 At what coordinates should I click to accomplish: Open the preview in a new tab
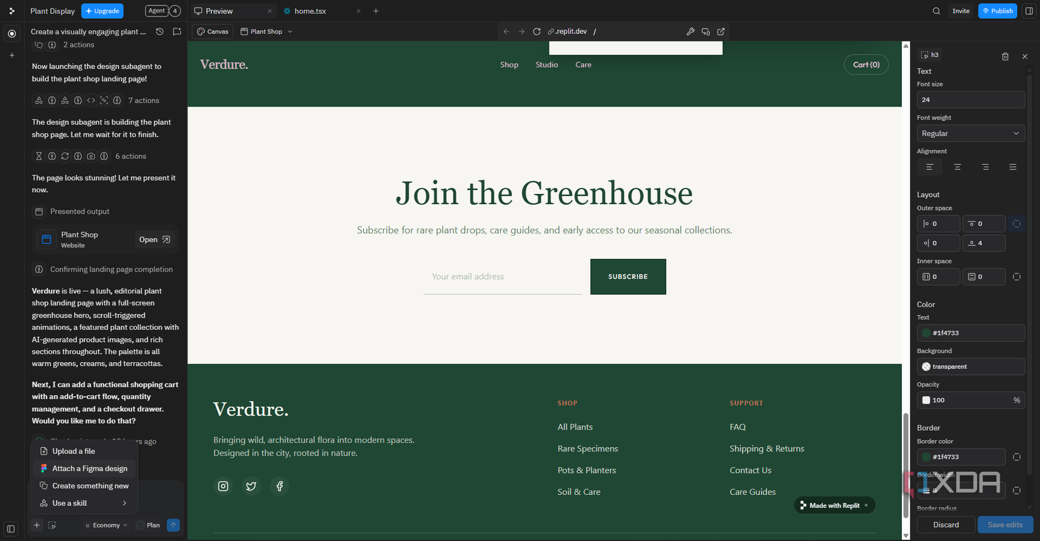[721, 31]
